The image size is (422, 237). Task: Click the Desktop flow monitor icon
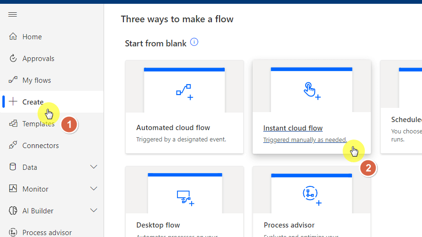(x=185, y=198)
